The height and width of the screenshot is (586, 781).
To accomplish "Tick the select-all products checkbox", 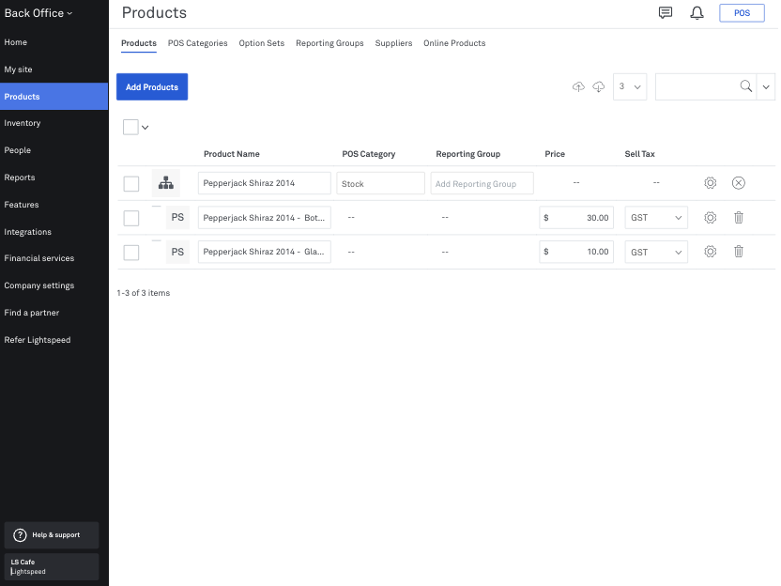I will pyautogui.click(x=130, y=127).
